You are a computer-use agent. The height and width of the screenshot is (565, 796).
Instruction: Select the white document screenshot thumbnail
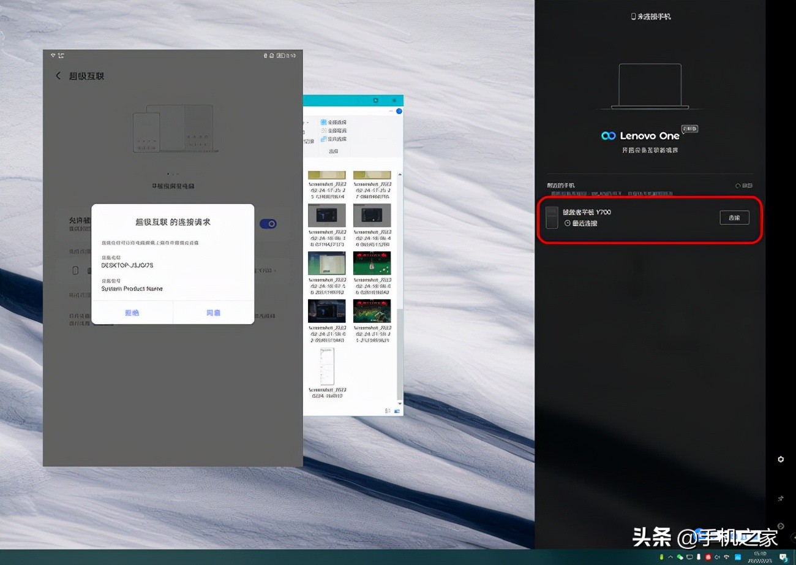click(326, 366)
